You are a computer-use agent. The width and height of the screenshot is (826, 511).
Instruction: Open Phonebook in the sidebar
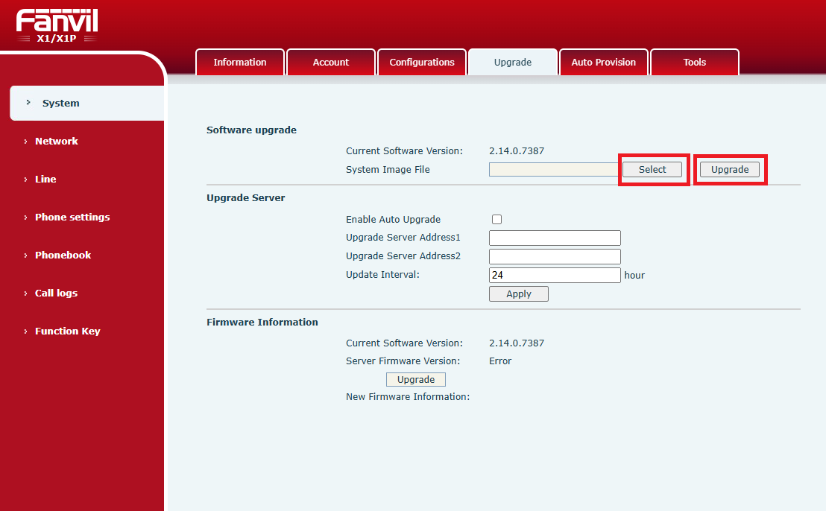coord(63,256)
